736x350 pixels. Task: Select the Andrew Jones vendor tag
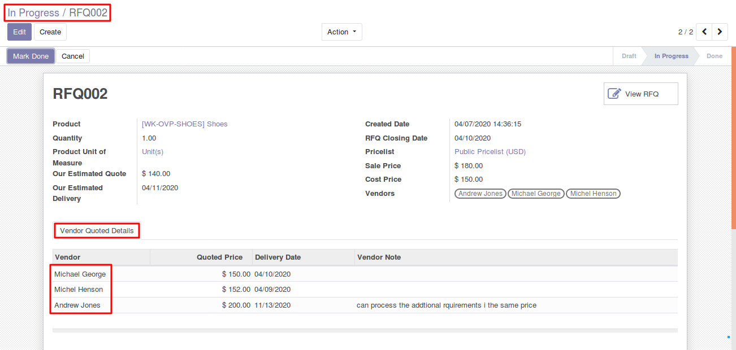click(480, 194)
